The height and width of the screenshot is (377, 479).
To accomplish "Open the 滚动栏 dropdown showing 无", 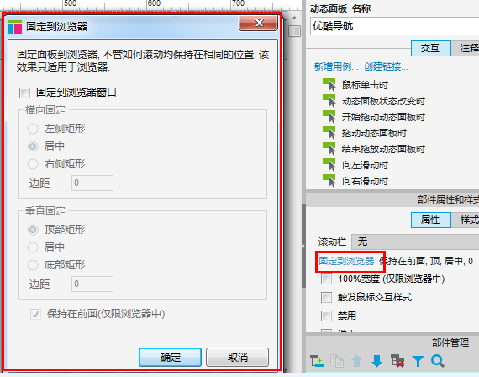I will click(415, 242).
